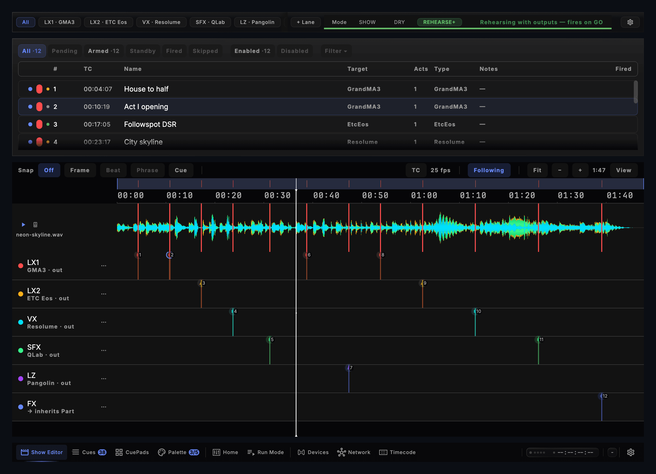Filter to LZ · Pangolin lane
Image resolution: width=656 pixels, height=474 pixels.
[x=257, y=22]
